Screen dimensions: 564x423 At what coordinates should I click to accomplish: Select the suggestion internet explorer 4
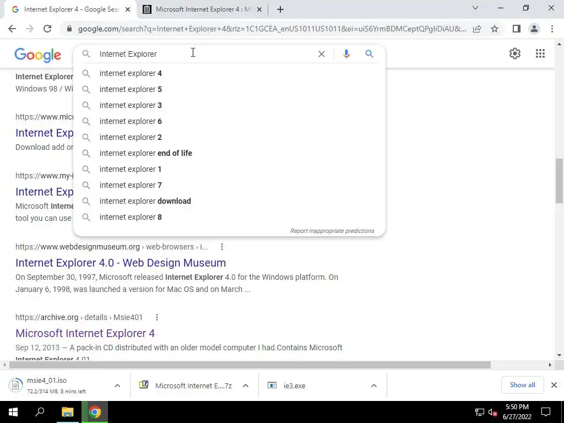point(229,73)
